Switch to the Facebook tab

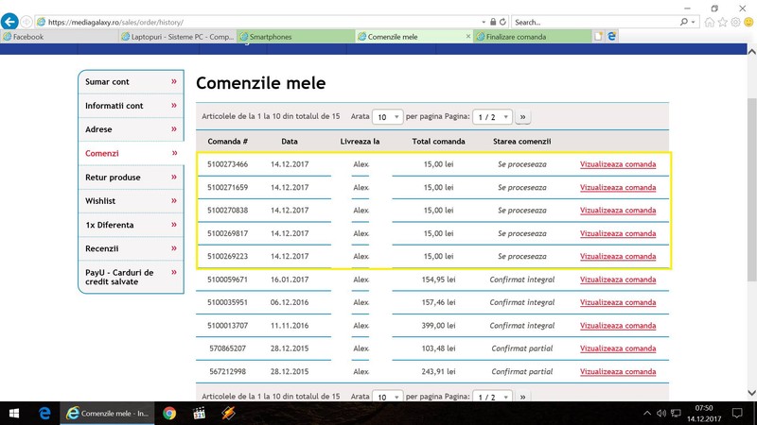tap(60, 37)
